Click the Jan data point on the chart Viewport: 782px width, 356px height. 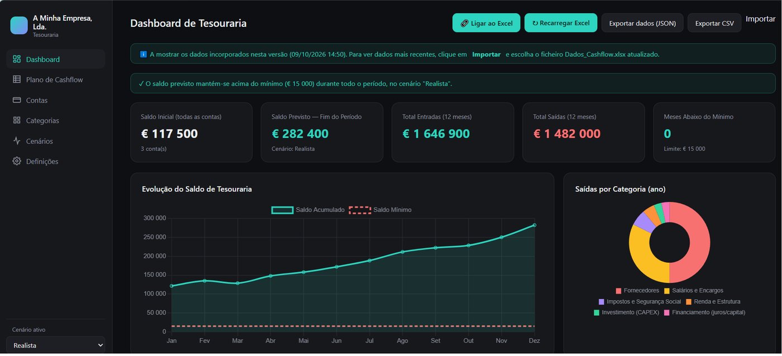tap(171, 286)
